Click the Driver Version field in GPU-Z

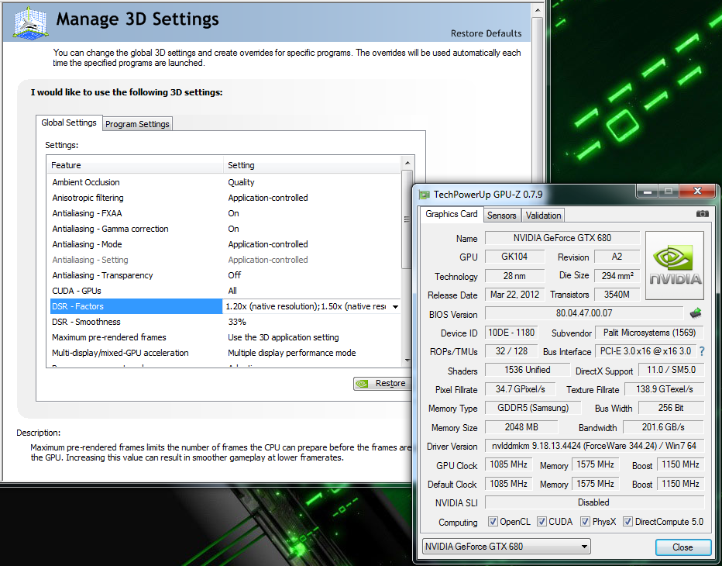point(594,446)
